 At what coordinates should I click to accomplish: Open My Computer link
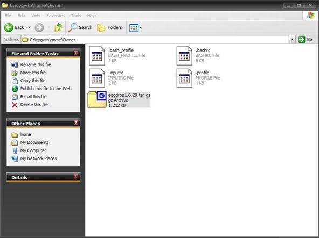pyautogui.click(x=33, y=150)
